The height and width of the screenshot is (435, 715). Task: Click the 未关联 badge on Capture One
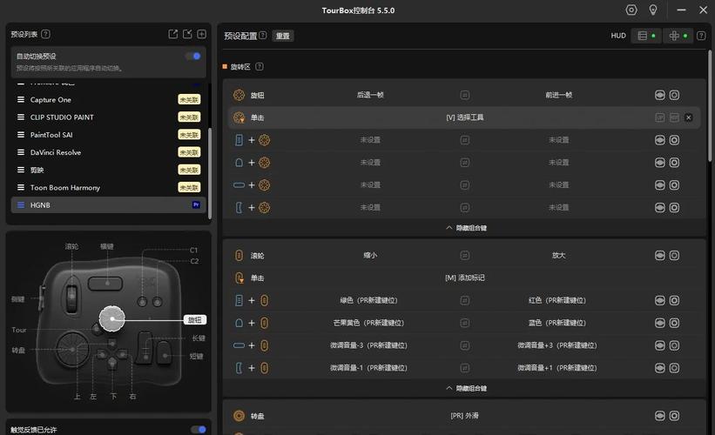(189, 99)
